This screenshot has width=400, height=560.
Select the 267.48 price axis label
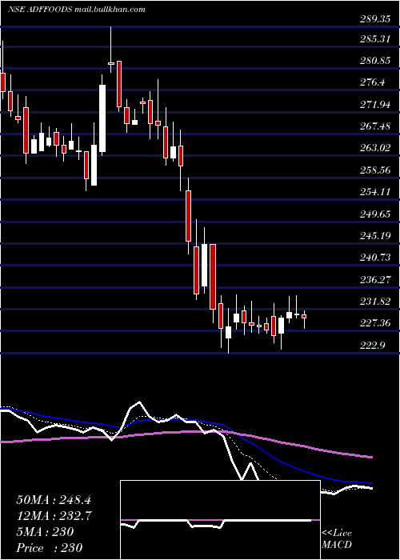[x=375, y=126]
